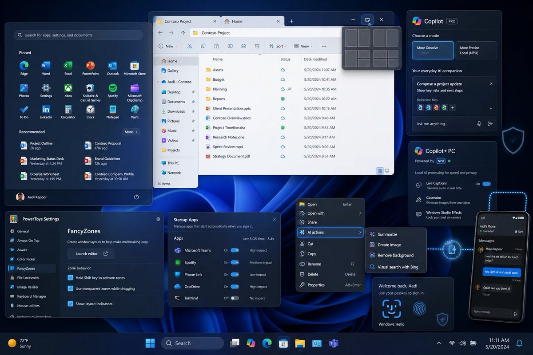Expand Compose a project update card chevron

pos(490,108)
